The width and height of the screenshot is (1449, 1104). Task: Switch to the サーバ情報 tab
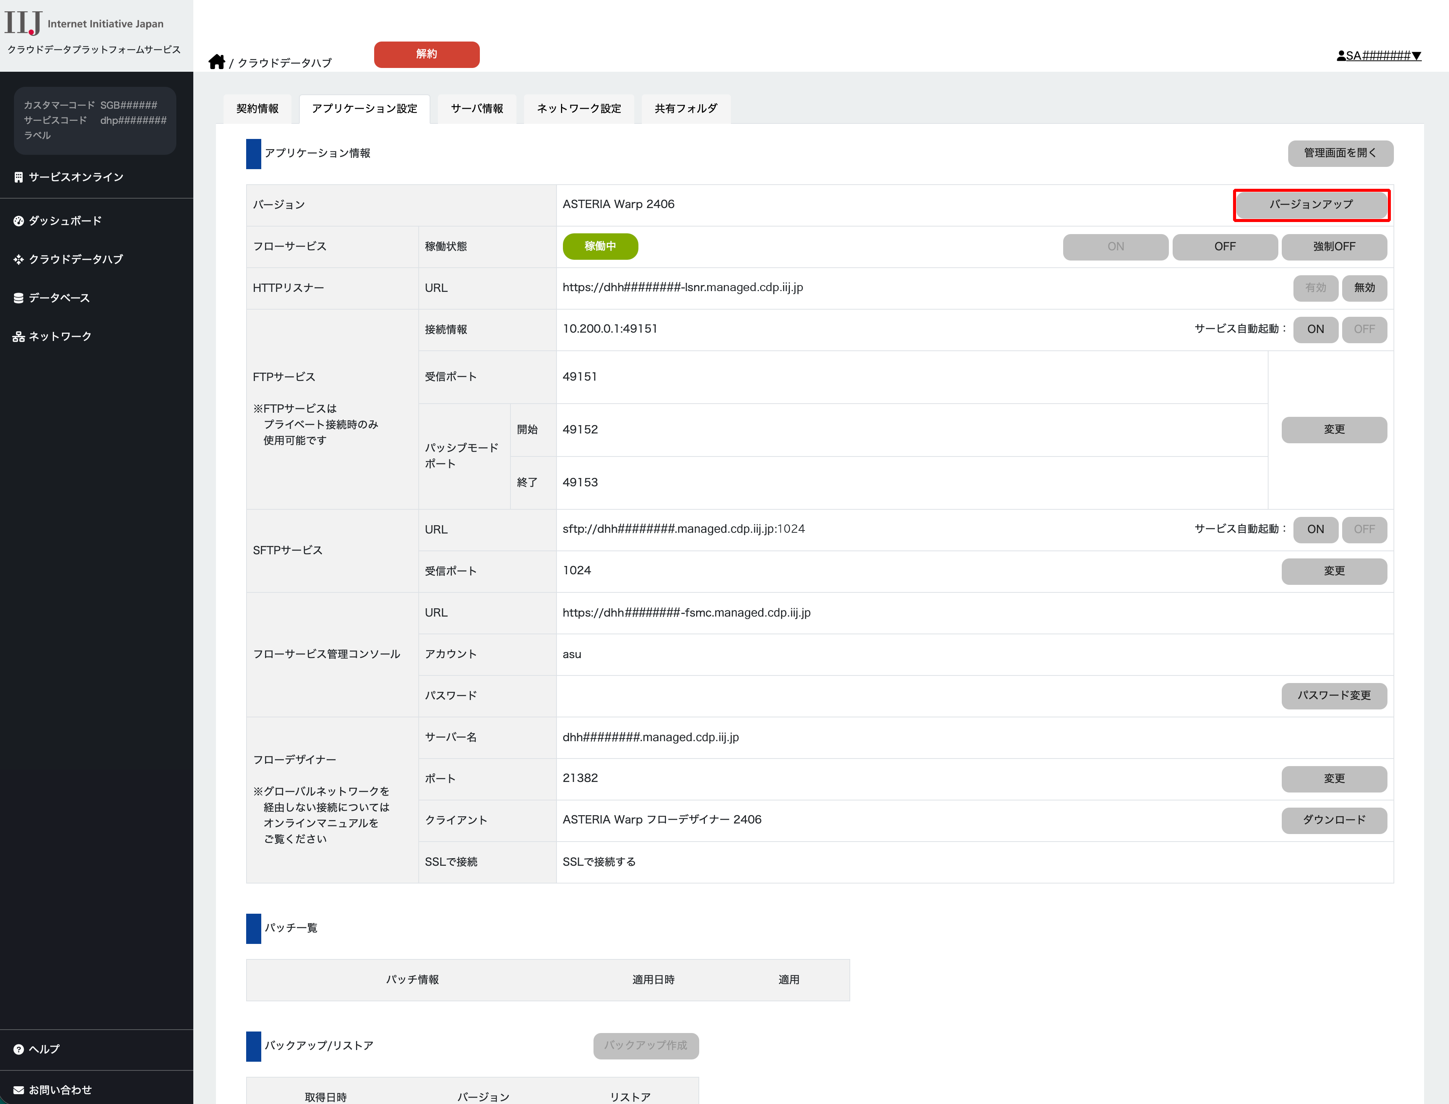[x=476, y=108]
